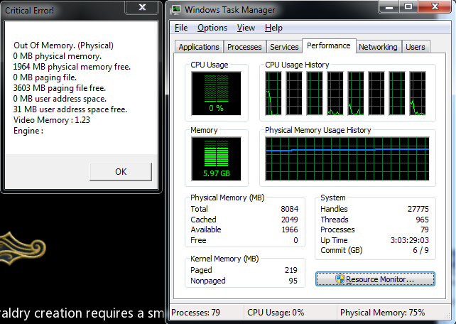Click Kernel Memory Paged value 219

coord(291,270)
